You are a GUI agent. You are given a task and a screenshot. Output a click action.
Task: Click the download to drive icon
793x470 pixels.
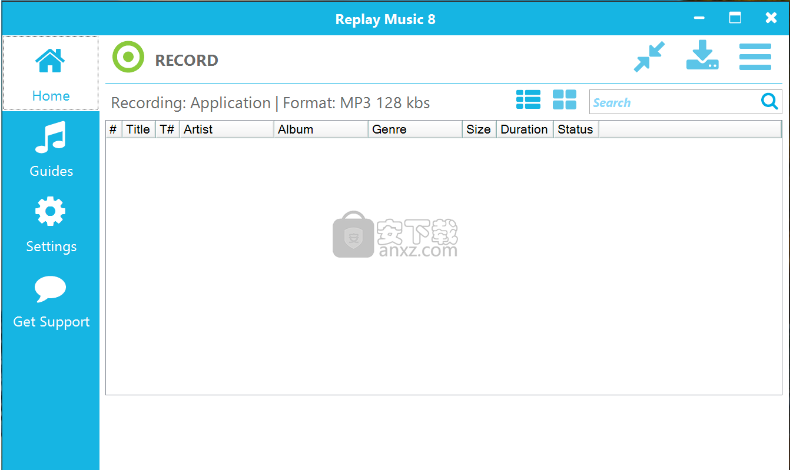coord(702,55)
